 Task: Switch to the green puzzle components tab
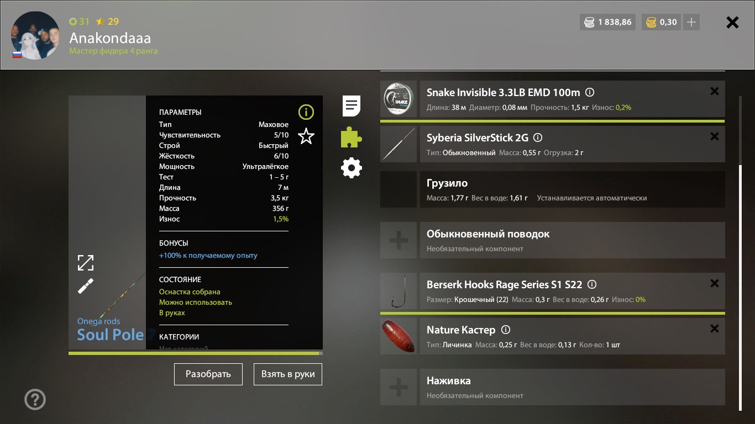click(352, 137)
